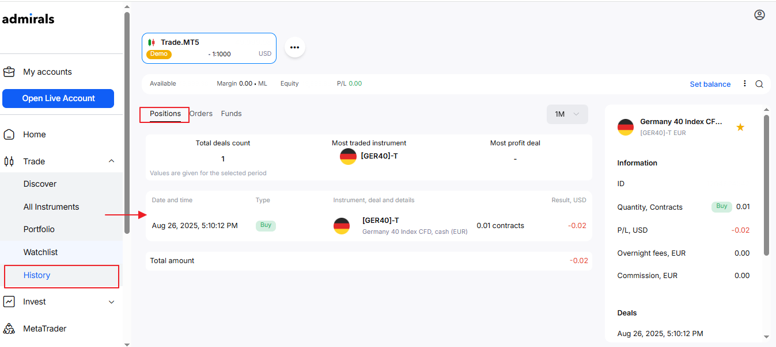Image resolution: width=776 pixels, height=347 pixels.
Task: Toggle the favorite star for Germany 40 Index
Action: point(740,127)
